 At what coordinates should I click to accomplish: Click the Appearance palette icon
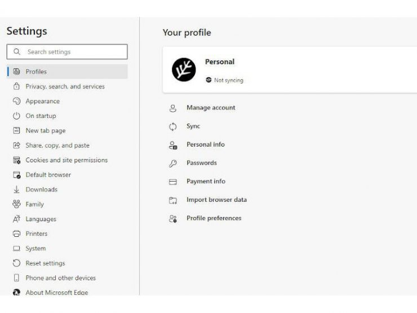(x=16, y=101)
